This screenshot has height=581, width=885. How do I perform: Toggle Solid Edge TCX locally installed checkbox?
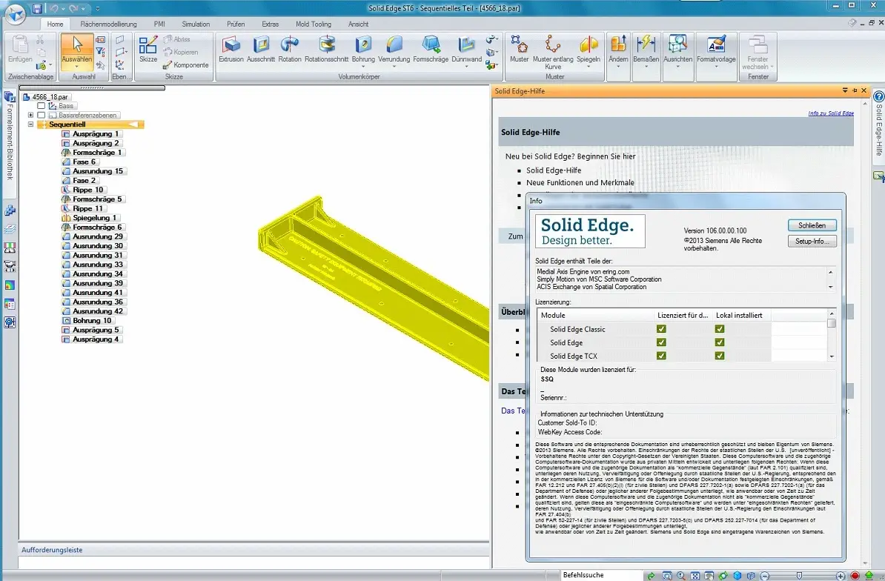click(x=719, y=356)
